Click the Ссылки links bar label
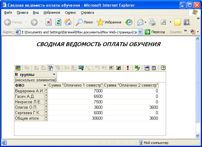 click(x=175, y=32)
